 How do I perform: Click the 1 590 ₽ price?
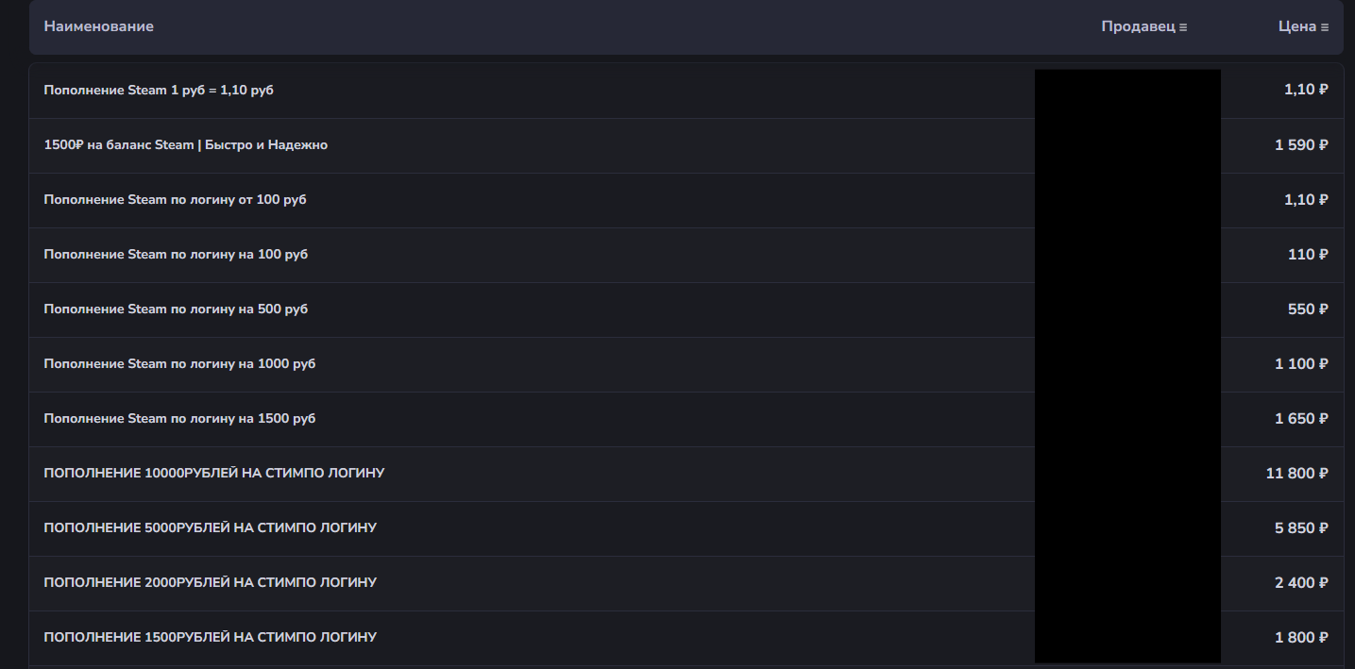tap(1301, 145)
